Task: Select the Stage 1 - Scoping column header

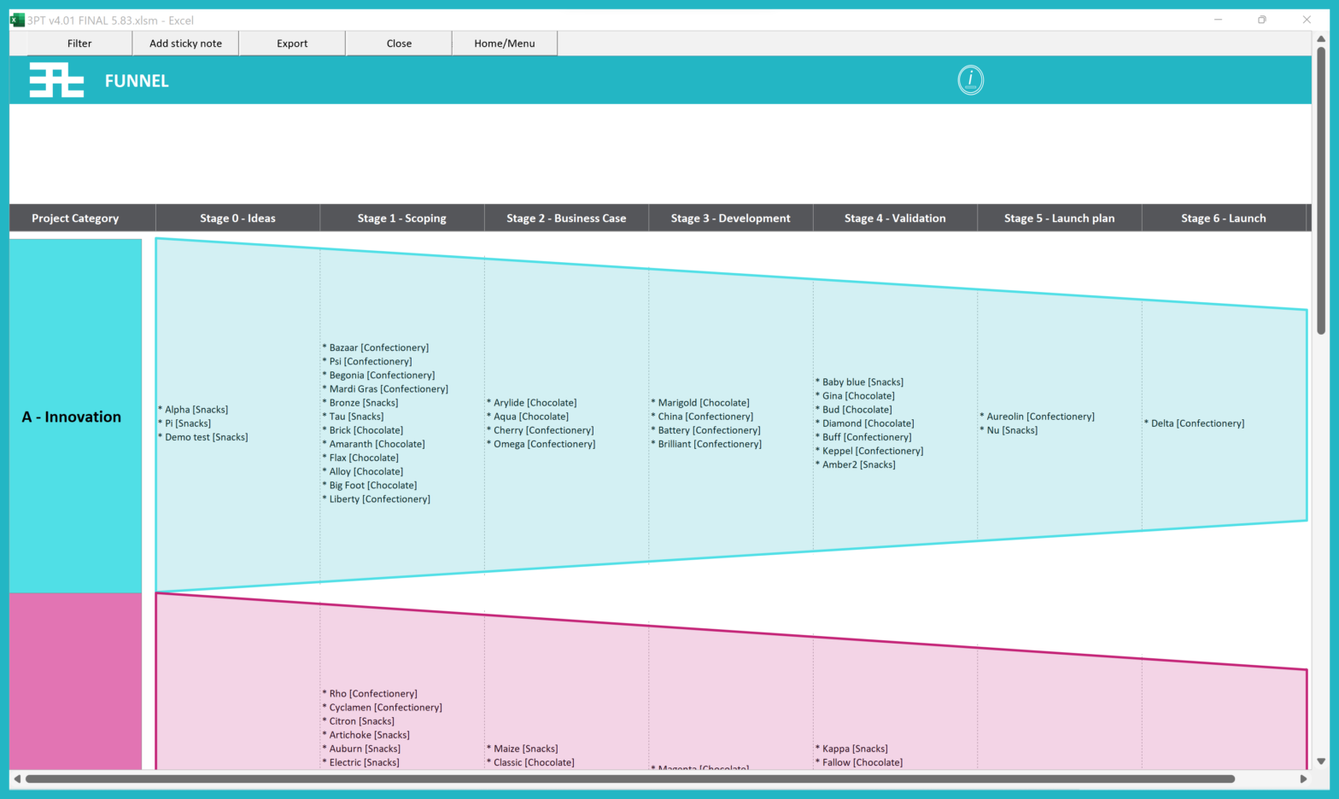Action: (x=402, y=219)
